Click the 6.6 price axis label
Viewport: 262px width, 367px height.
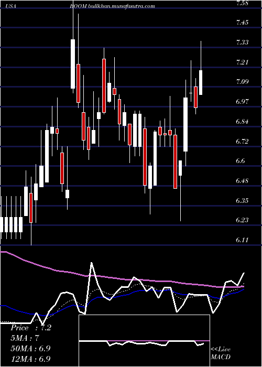(x=241, y=161)
